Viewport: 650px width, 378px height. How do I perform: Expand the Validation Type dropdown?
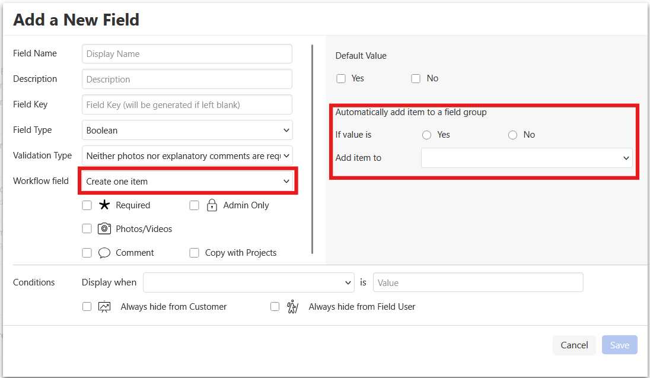[x=187, y=155]
